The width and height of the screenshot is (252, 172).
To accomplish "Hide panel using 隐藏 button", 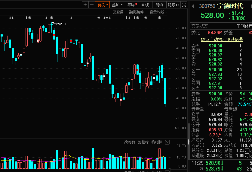I will click(x=173, y=5).
